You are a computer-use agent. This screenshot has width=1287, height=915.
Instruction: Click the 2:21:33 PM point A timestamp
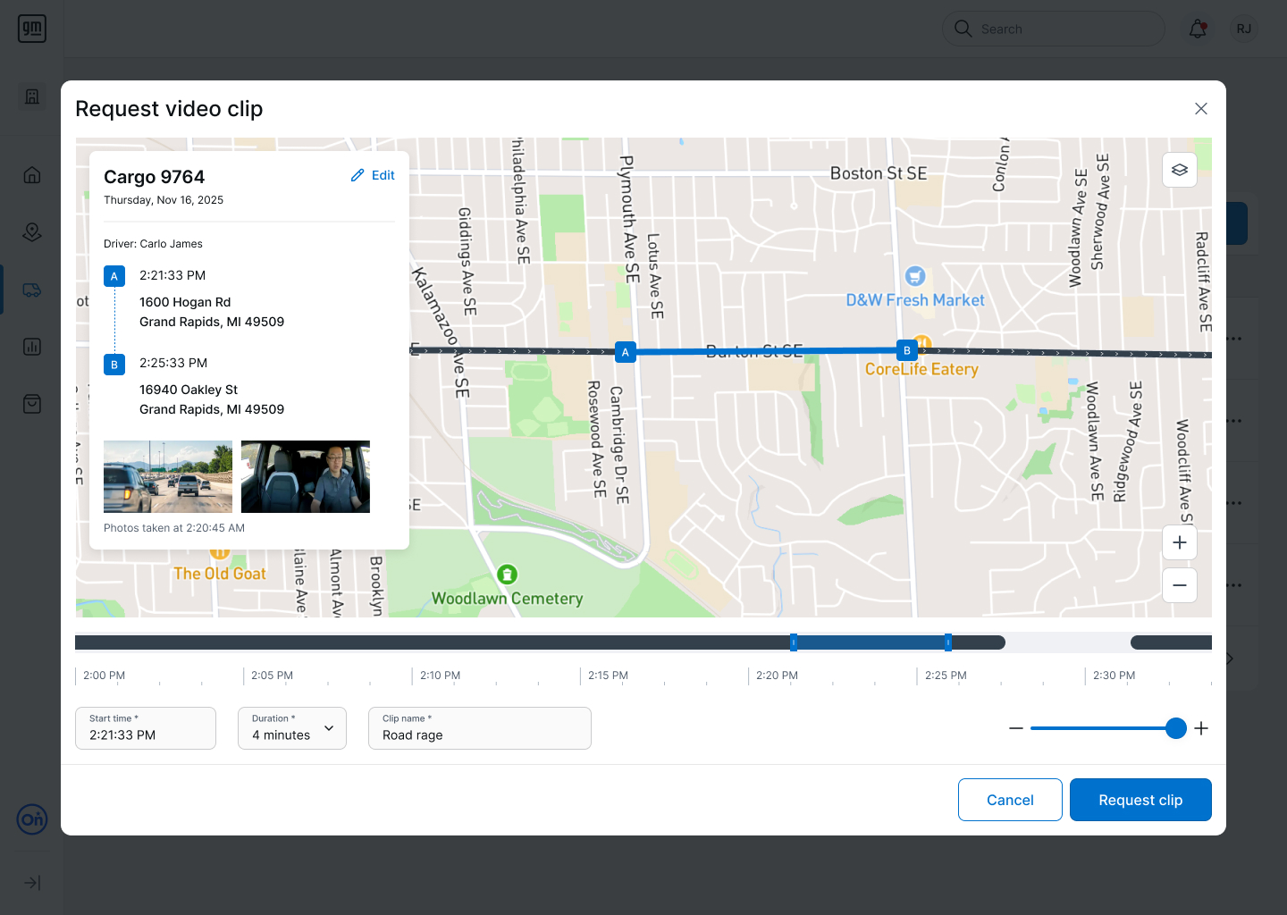point(172,275)
